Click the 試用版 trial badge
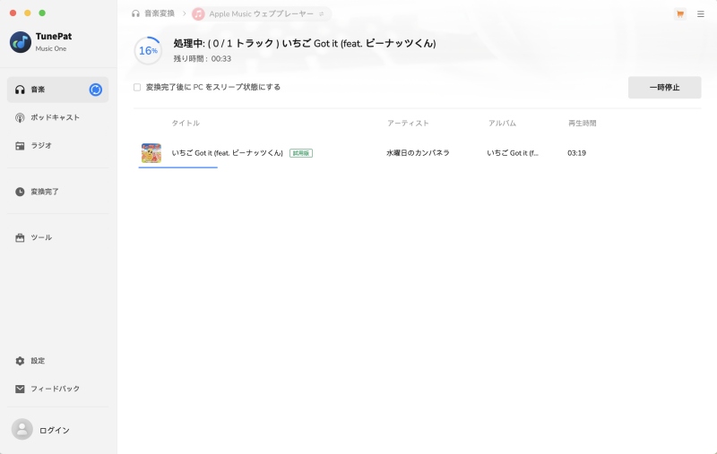Screen dimensions: 717x454 301,153
